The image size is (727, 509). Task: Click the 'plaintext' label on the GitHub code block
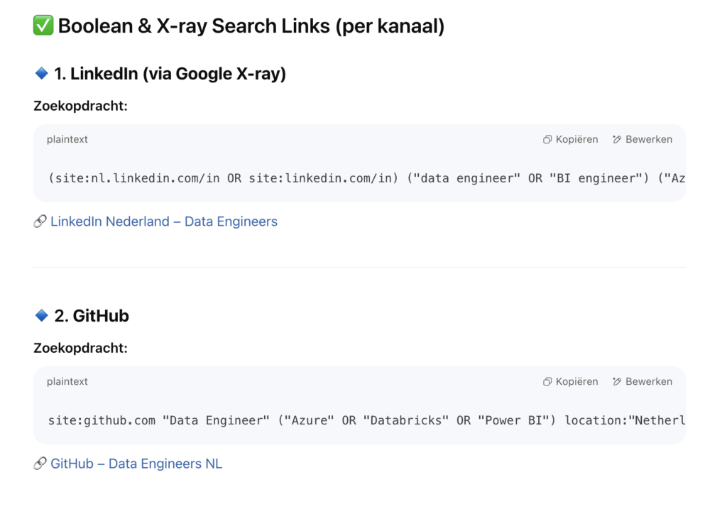point(67,382)
